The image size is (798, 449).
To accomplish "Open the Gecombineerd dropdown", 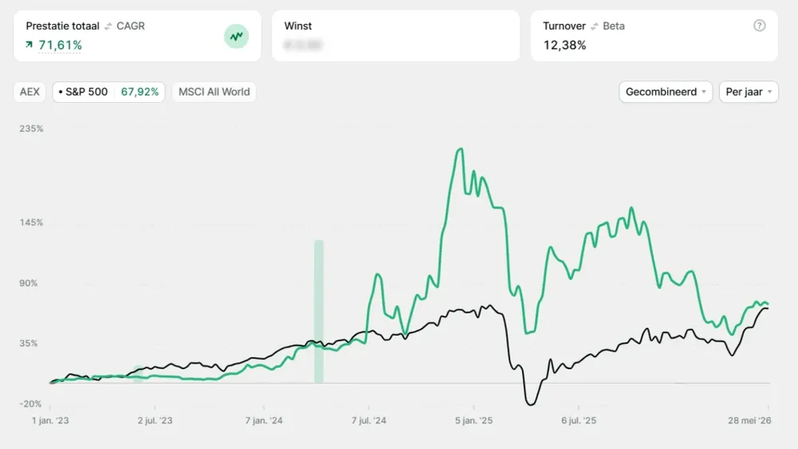I will (x=666, y=92).
